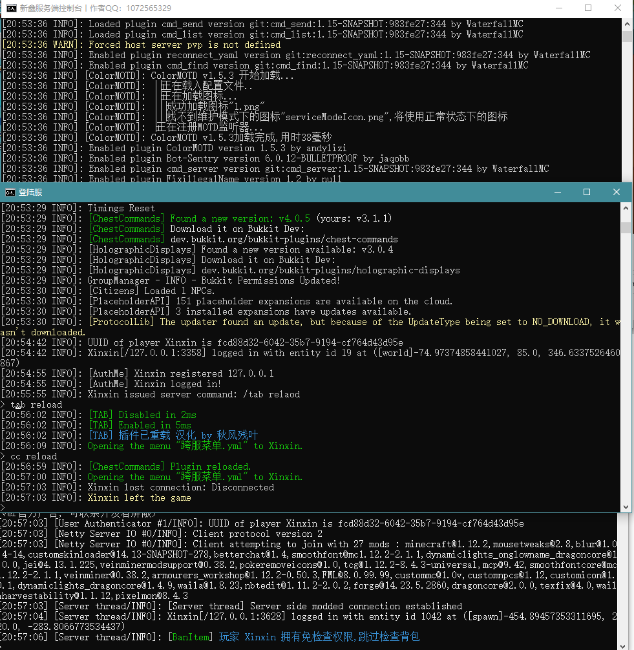
Task: Maximize the 新鑫服务端控制台 console window
Action: coord(588,8)
